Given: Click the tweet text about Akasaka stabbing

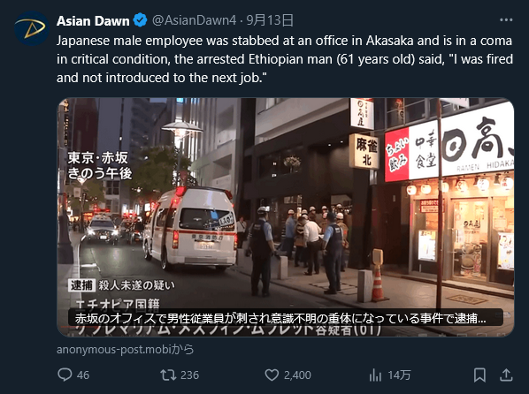Looking at the screenshot, I should [x=285, y=59].
